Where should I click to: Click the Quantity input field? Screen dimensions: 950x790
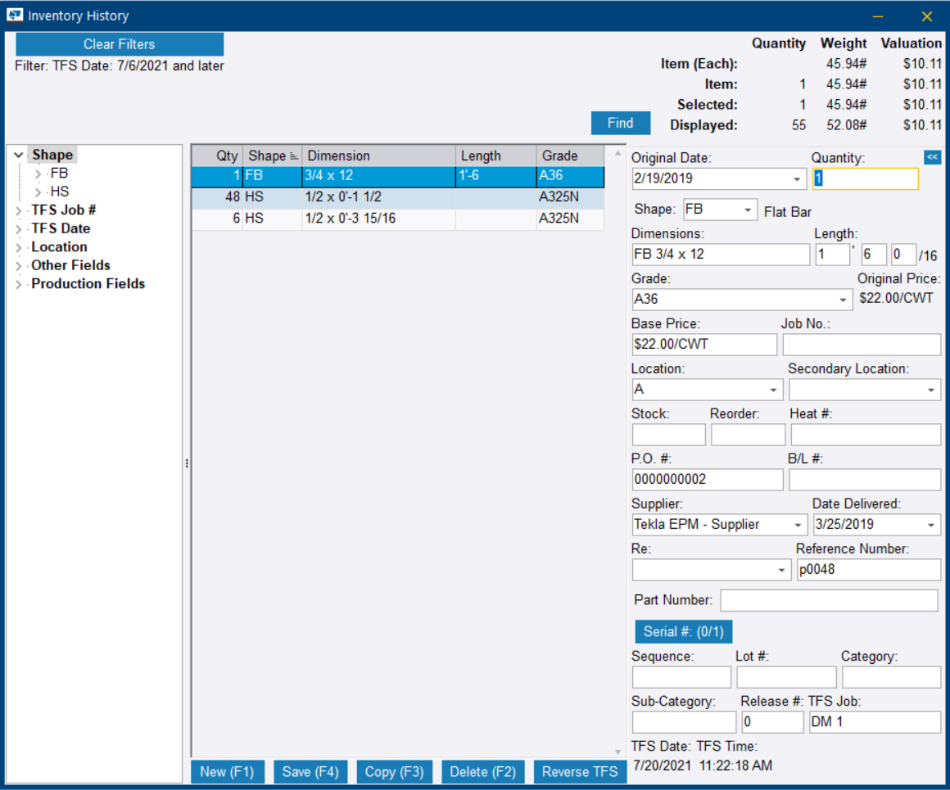tap(865, 178)
